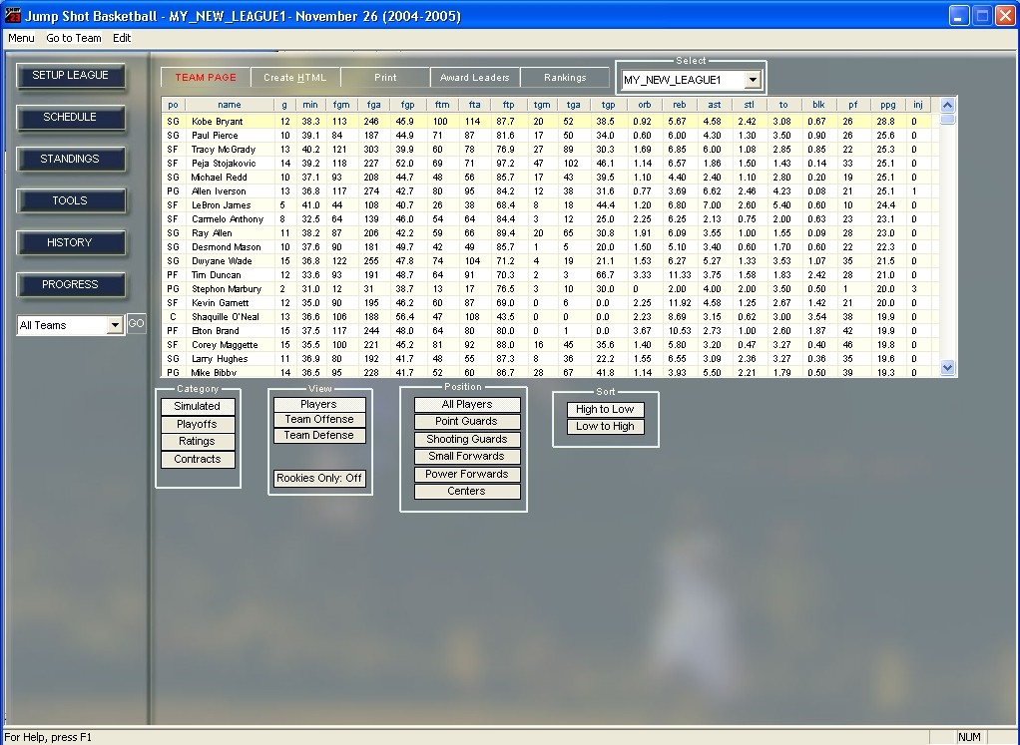Select Corey Maggette row
The image size is (1020, 745).
pyautogui.click(x=550, y=345)
